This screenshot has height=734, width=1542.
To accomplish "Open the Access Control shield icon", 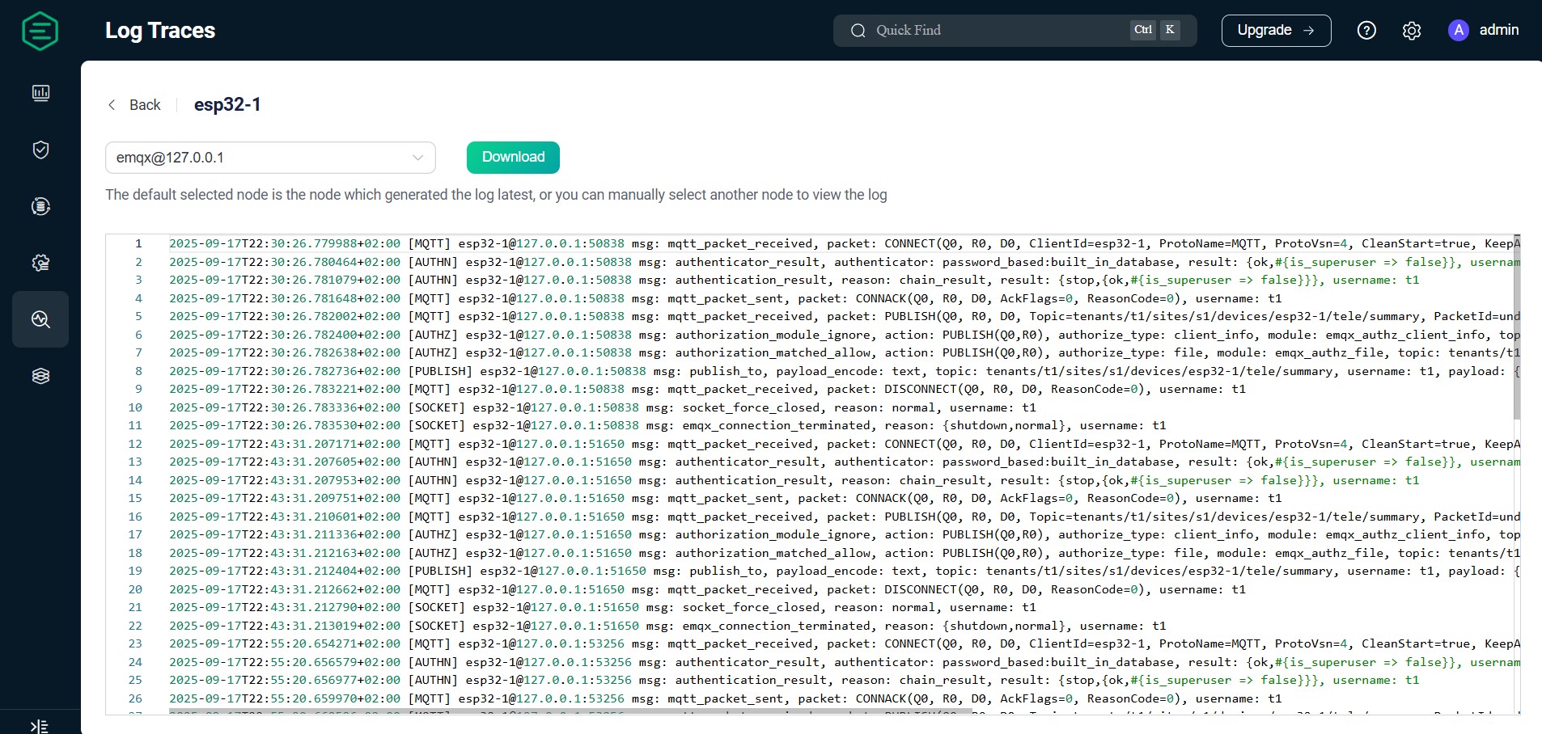I will click(x=40, y=150).
